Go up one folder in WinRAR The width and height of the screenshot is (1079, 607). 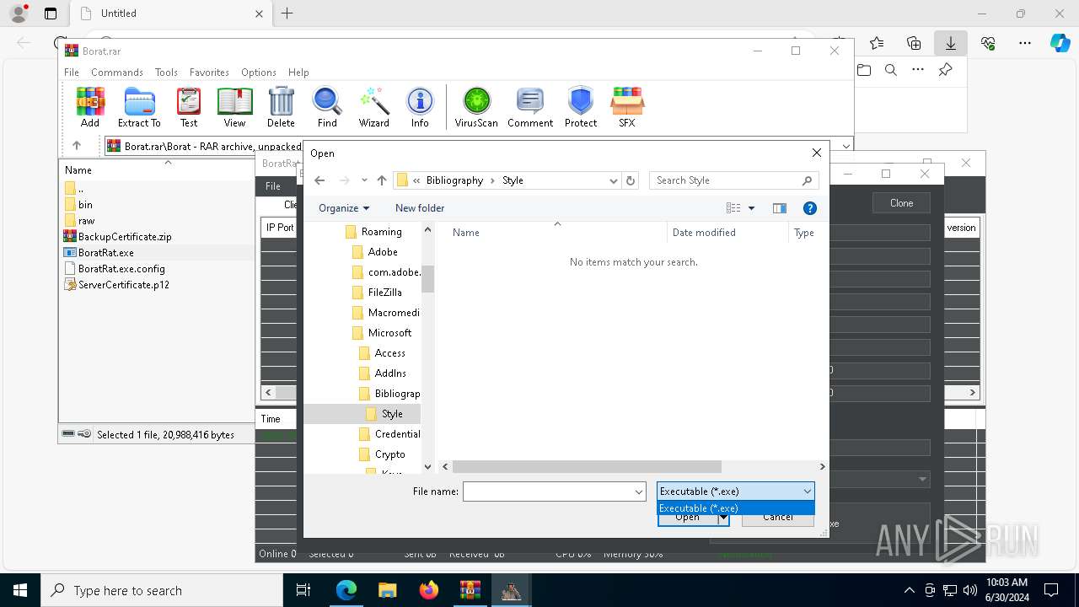77,146
